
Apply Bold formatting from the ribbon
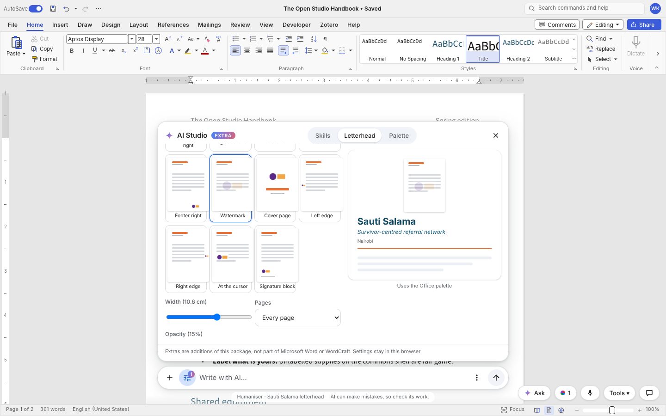[72, 50]
